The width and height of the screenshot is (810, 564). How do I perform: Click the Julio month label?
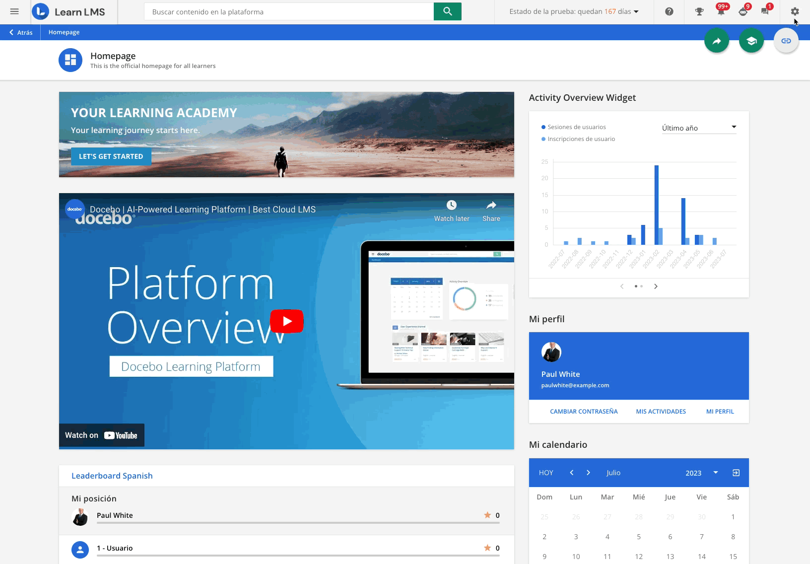[613, 473]
